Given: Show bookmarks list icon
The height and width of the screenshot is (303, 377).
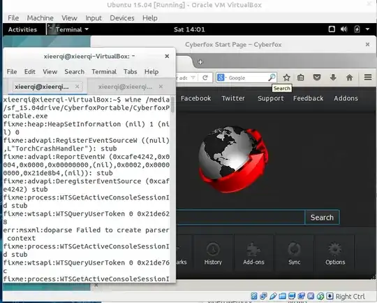Looking at the screenshot, I should point(300,78).
